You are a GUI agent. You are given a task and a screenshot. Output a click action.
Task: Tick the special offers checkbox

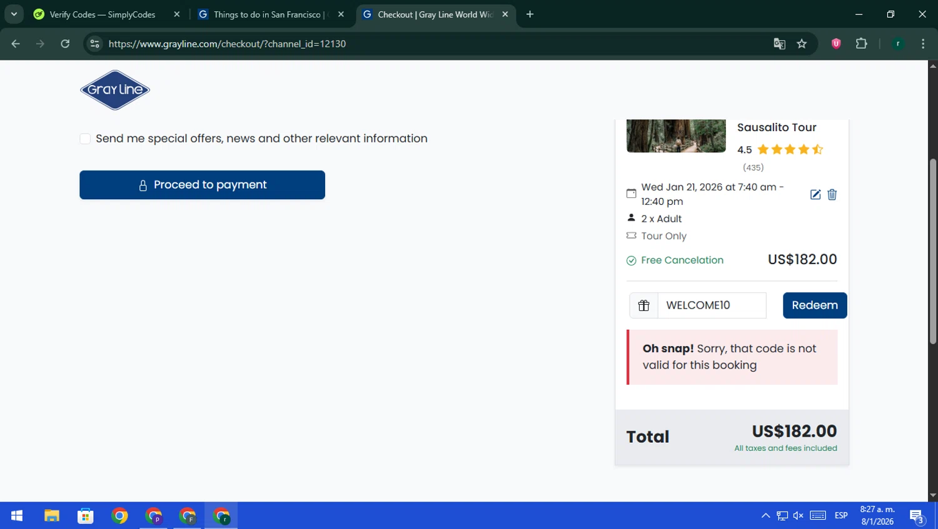click(85, 139)
